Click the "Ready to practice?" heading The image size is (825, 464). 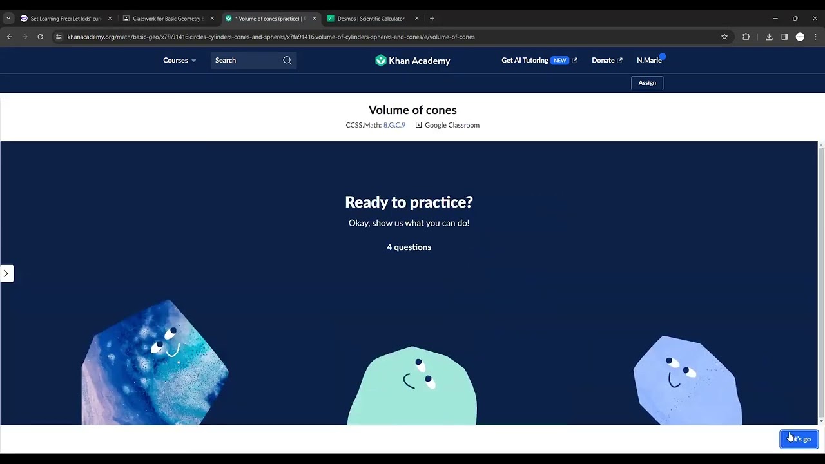coord(409,202)
